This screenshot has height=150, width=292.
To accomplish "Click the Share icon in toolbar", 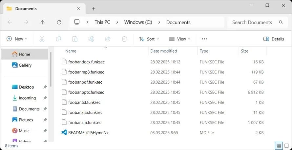I will (x=108, y=39).
